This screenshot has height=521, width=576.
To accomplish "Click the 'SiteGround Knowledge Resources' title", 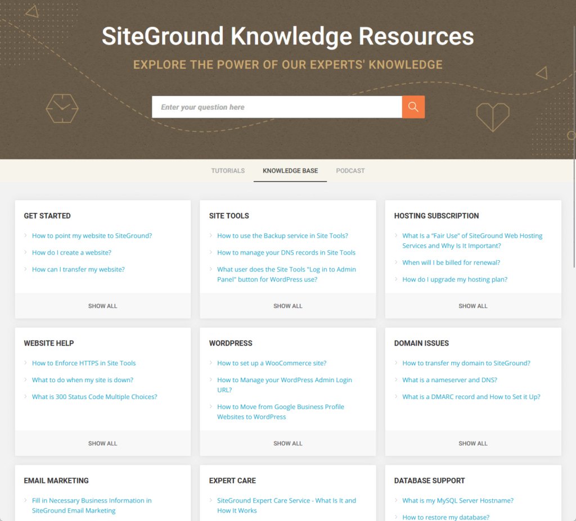I will 287,36.
